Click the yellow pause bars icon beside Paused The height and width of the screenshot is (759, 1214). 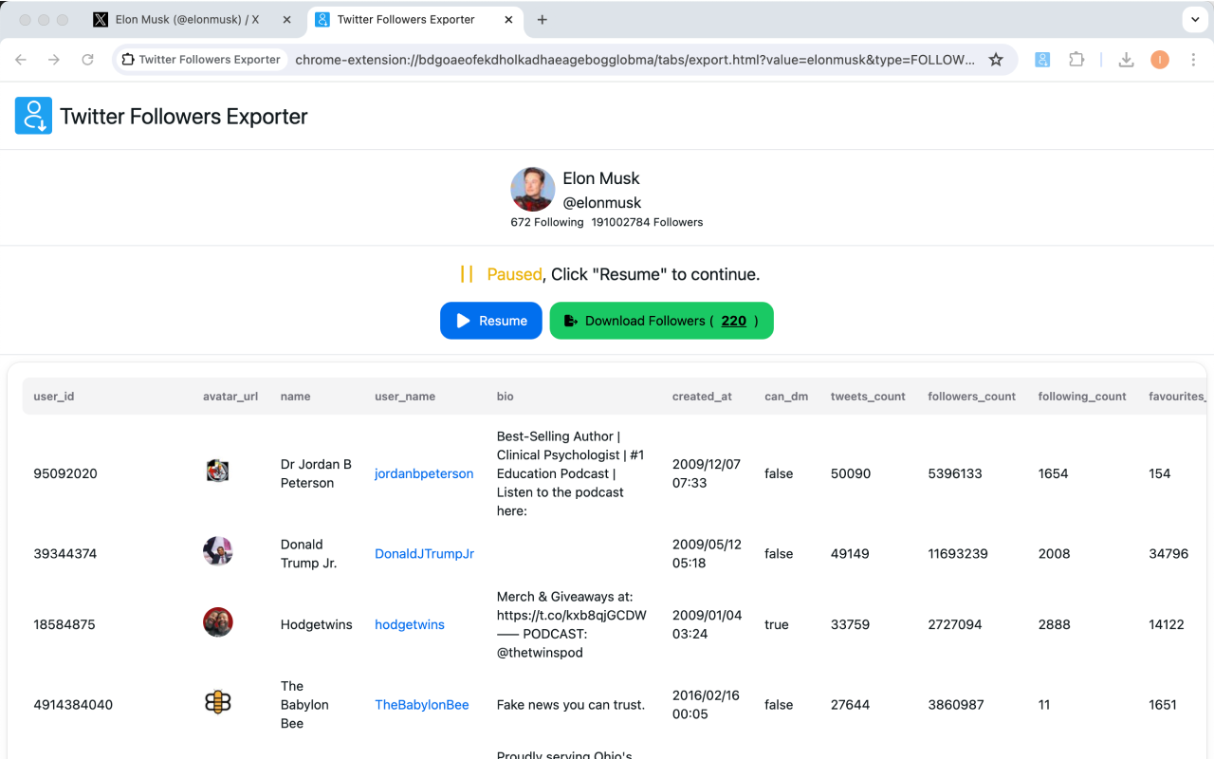coord(467,273)
